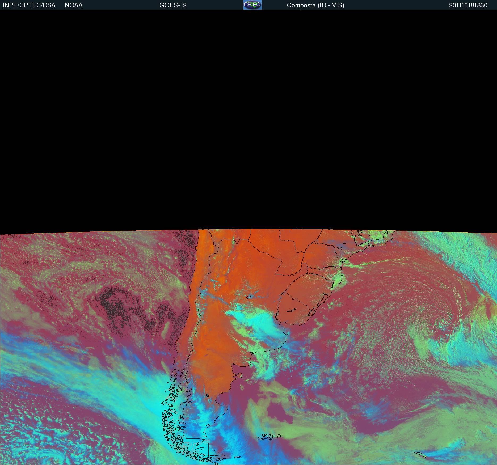Viewport: 497px width, 465px height.
Task: Click the NOAA label in the header
Action: pyautogui.click(x=74, y=5)
